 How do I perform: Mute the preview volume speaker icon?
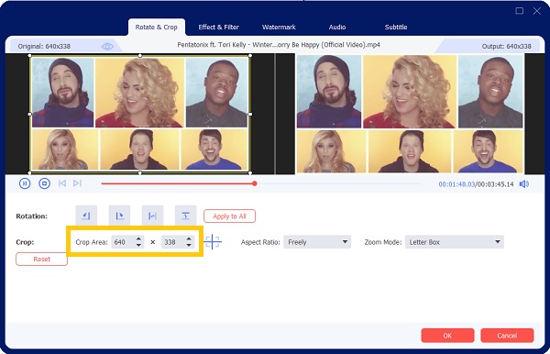click(x=524, y=183)
